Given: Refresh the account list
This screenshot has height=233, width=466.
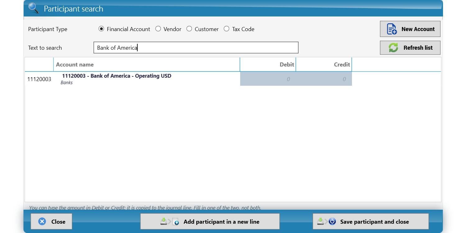Looking at the screenshot, I should (x=410, y=48).
